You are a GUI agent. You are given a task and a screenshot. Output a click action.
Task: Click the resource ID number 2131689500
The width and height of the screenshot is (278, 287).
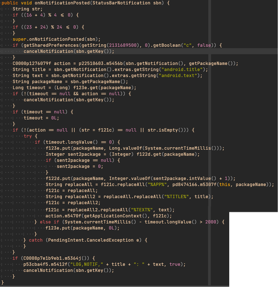pos(124,45)
